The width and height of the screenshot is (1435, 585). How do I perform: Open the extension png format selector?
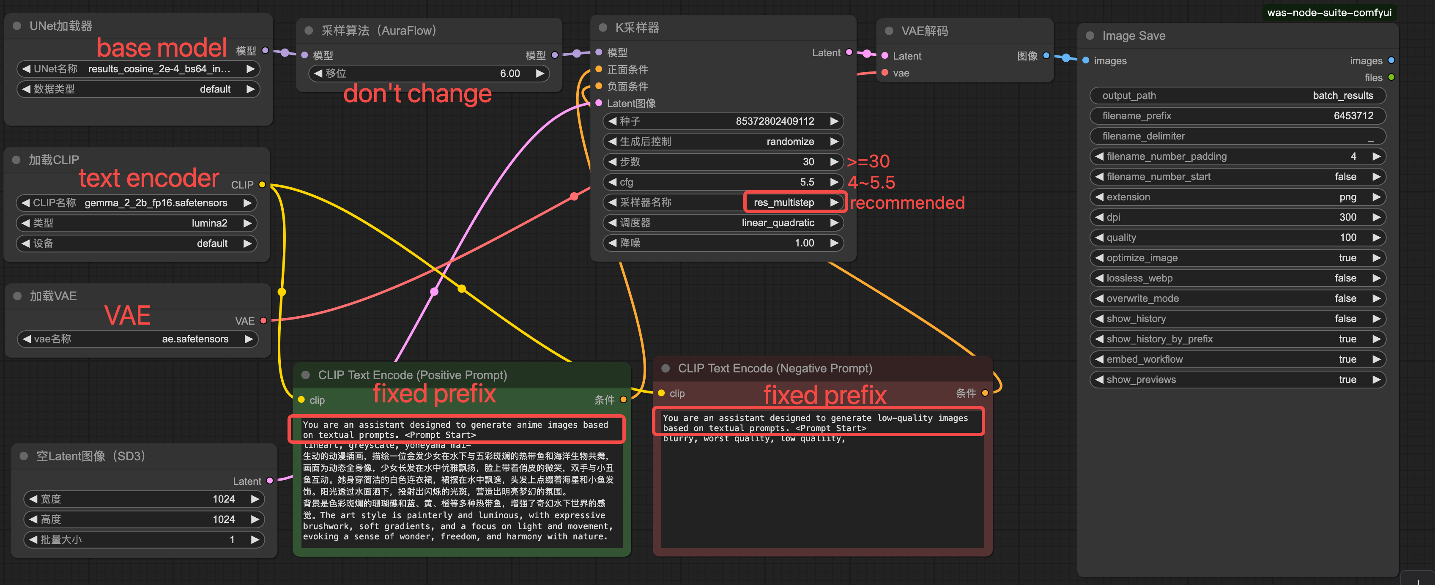[1237, 197]
